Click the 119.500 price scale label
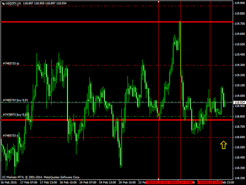This screenshot has width=246, height=185. pyautogui.click(x=240, y=44)
